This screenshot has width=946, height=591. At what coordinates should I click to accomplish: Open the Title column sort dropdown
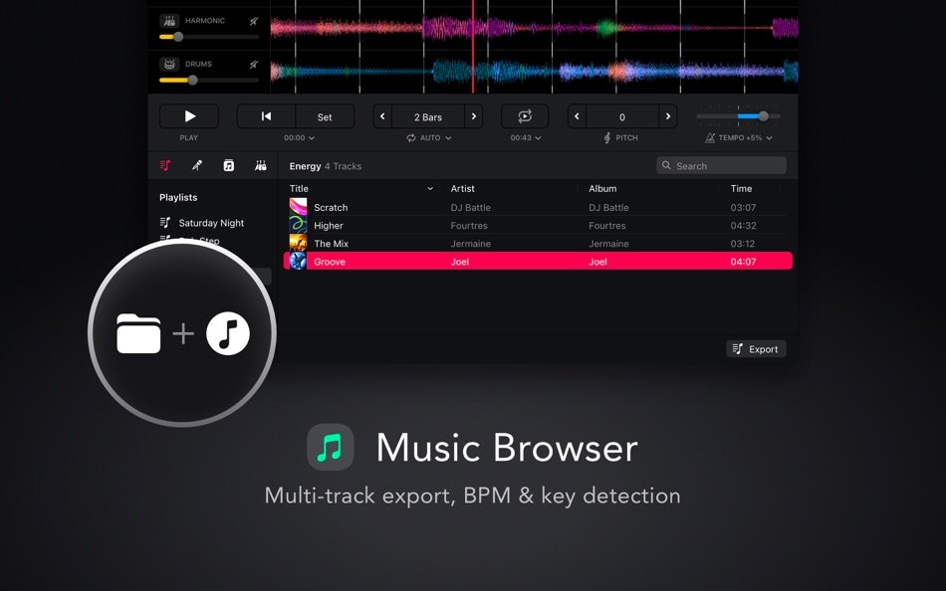point(431,188)
